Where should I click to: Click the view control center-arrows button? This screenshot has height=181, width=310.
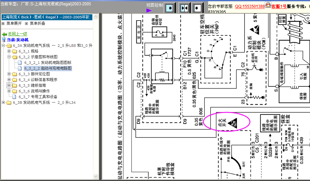point(185,8)
